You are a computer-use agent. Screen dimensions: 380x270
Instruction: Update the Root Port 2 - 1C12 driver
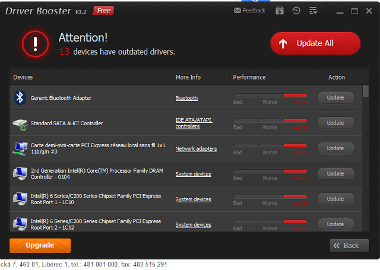[335, 224]
